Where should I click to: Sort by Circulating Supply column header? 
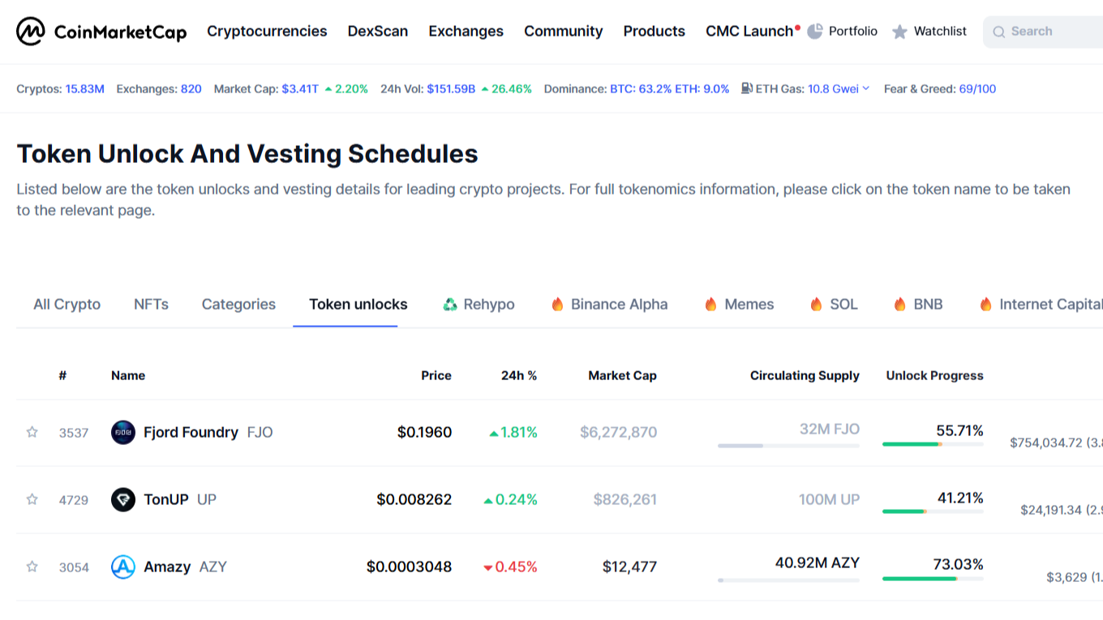point(805,375)
